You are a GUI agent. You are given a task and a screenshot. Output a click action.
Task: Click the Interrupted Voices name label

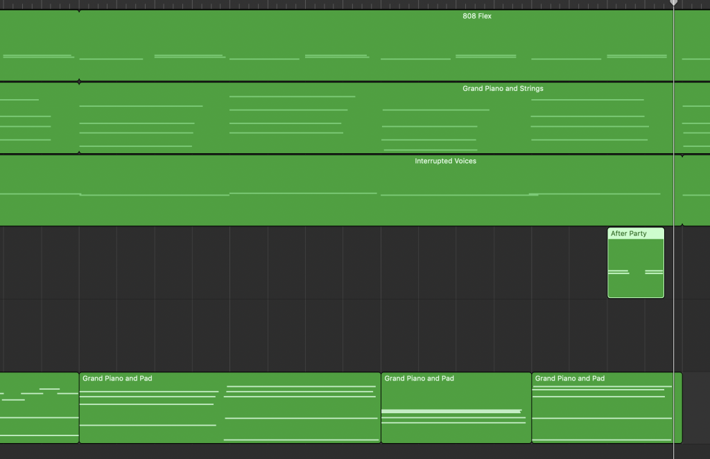[x=445, y=161]
